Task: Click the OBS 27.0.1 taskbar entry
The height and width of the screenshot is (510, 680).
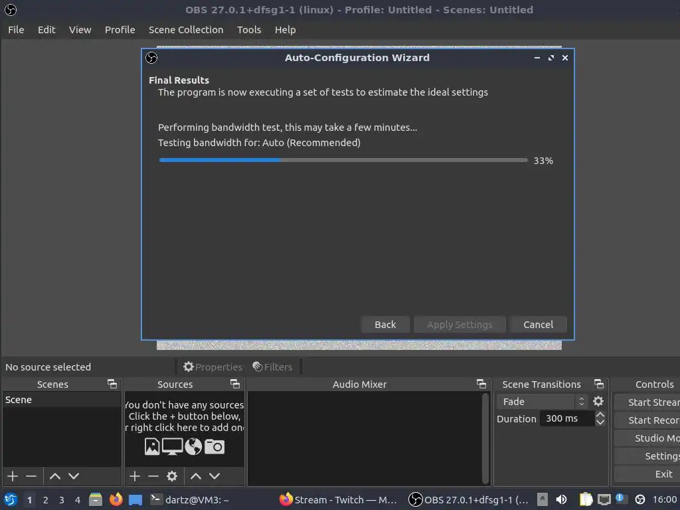Action: 469,499
